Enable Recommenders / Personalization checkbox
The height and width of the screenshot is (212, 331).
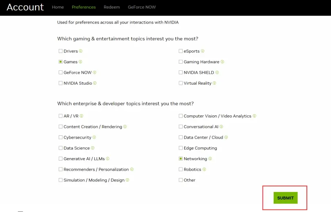coord(61,169)
